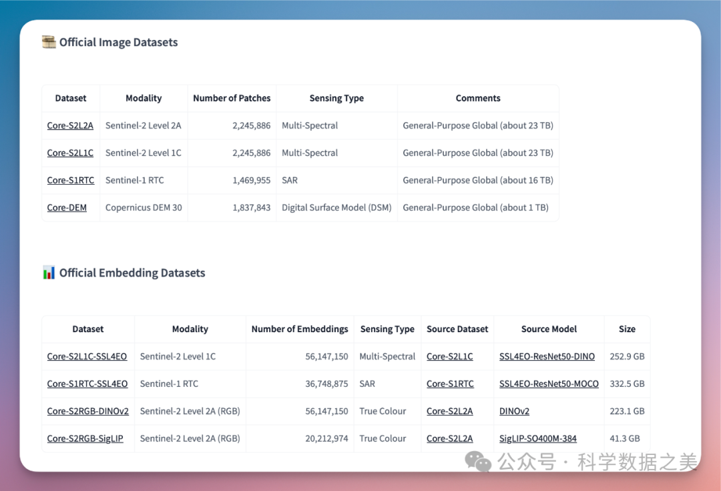Click Core-S1RTC in the Source Dataset column
This screenshot has height=491, width=721.
tap(450, 384)
